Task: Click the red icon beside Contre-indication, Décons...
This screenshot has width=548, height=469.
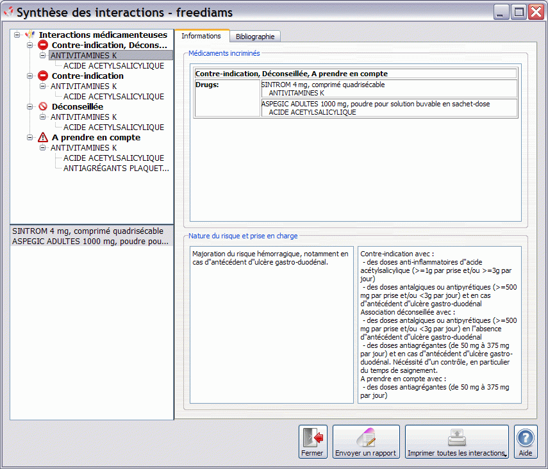Action: coord(43,45)
